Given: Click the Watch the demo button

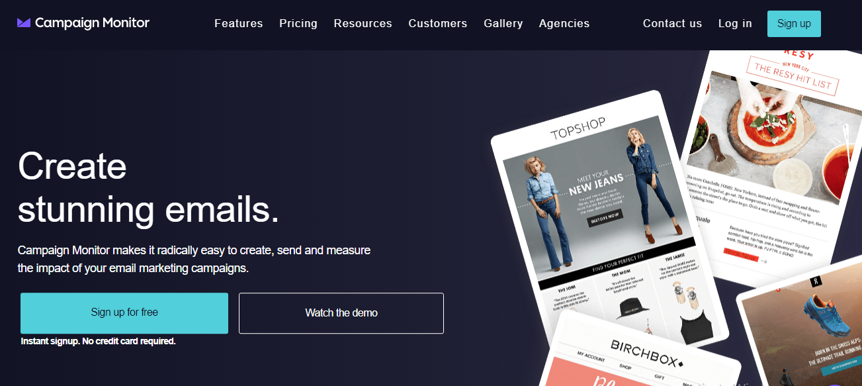Looking at the screenshot, I should tap(341, 313).
